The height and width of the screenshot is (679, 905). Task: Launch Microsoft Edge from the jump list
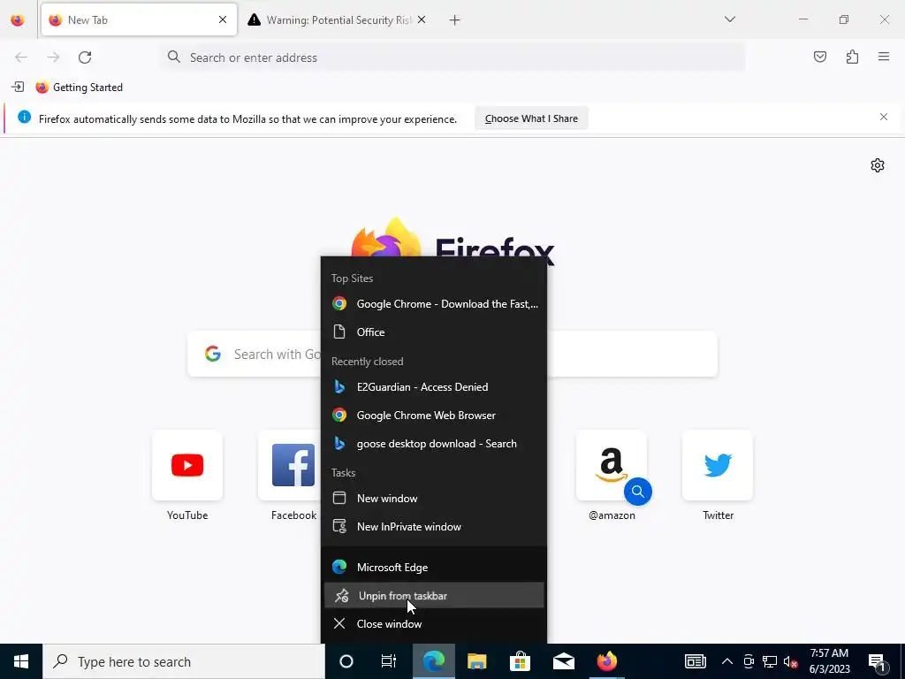(x=434, y=567)
